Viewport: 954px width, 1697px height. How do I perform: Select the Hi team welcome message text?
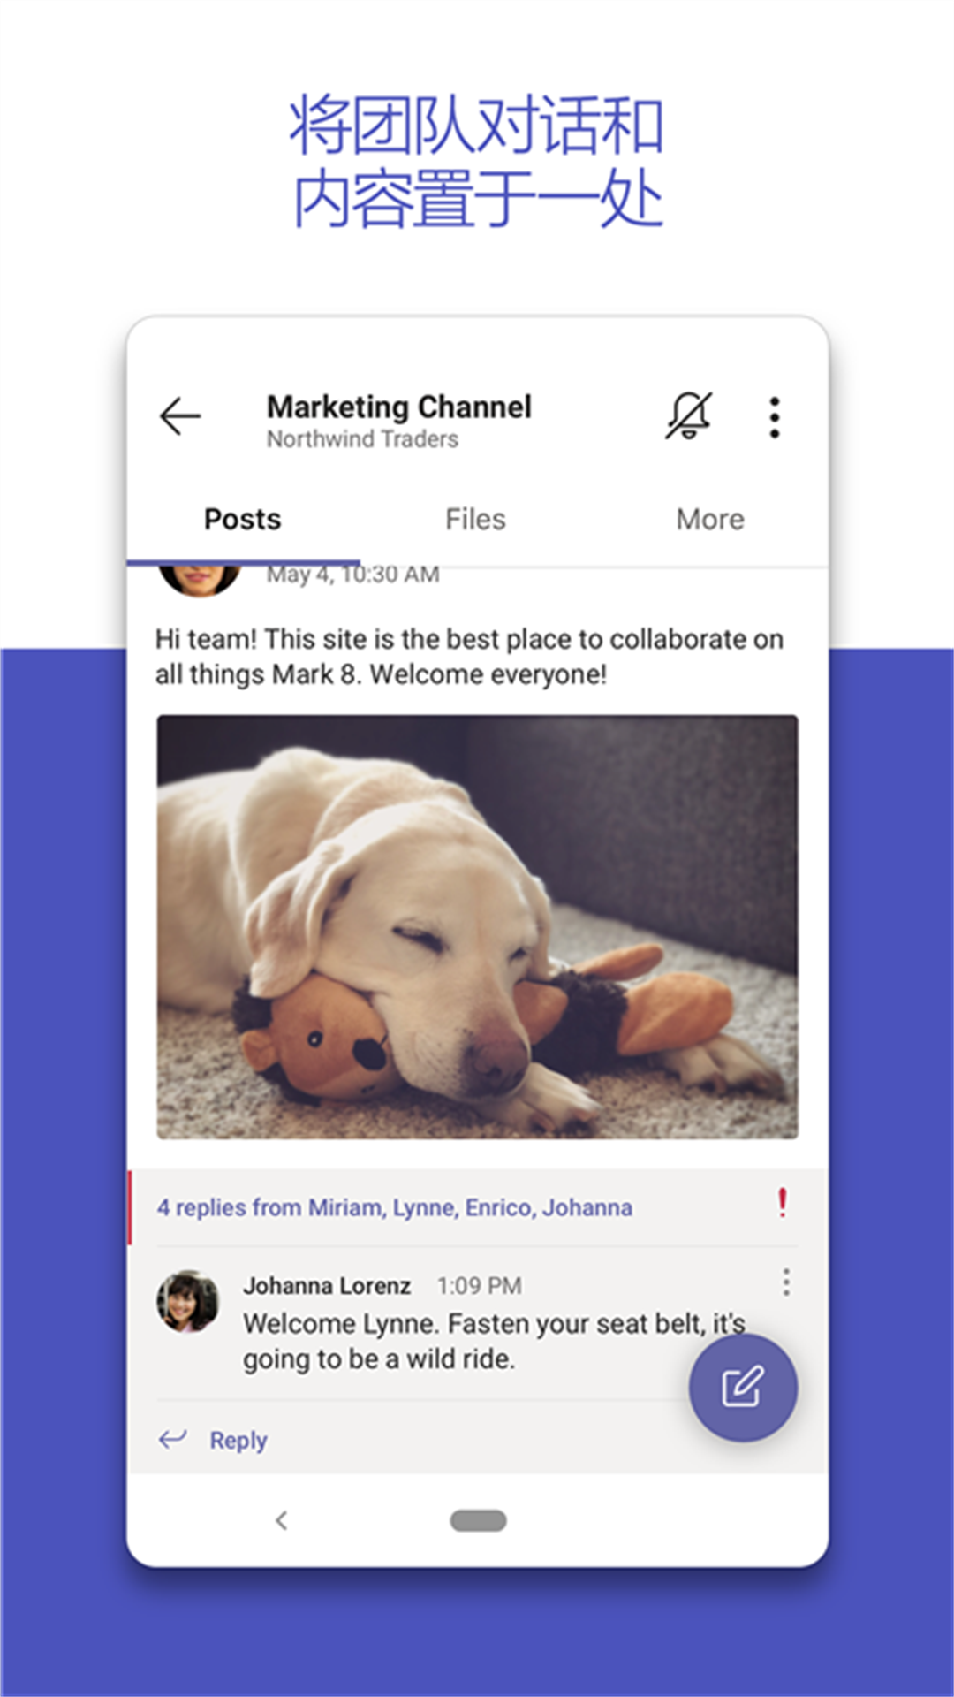click(x=468, y=657)
